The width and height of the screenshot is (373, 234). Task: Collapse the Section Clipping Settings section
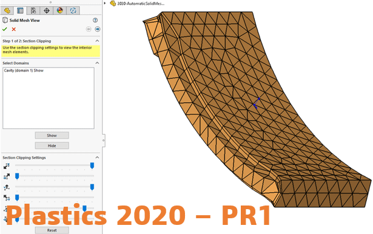point(97,158)
